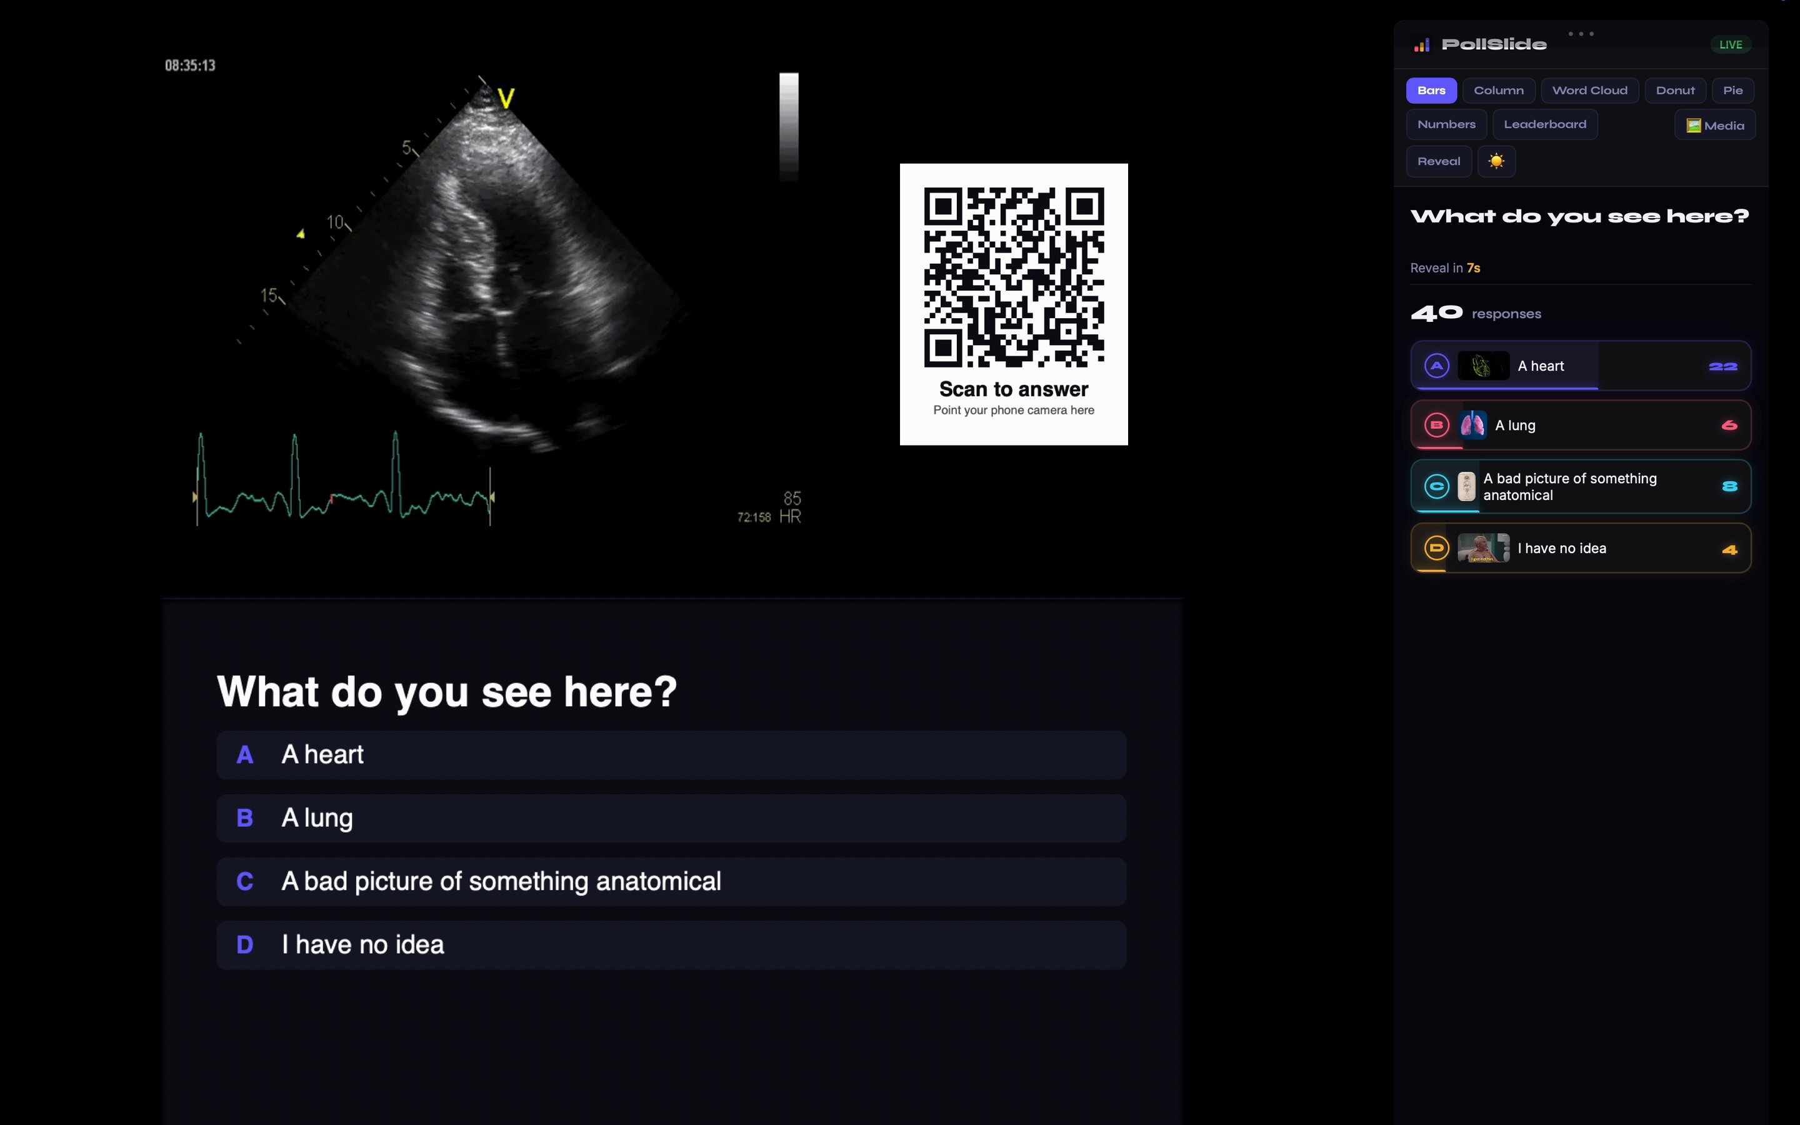Click the circled C icon in results

tap(1436, 487)
